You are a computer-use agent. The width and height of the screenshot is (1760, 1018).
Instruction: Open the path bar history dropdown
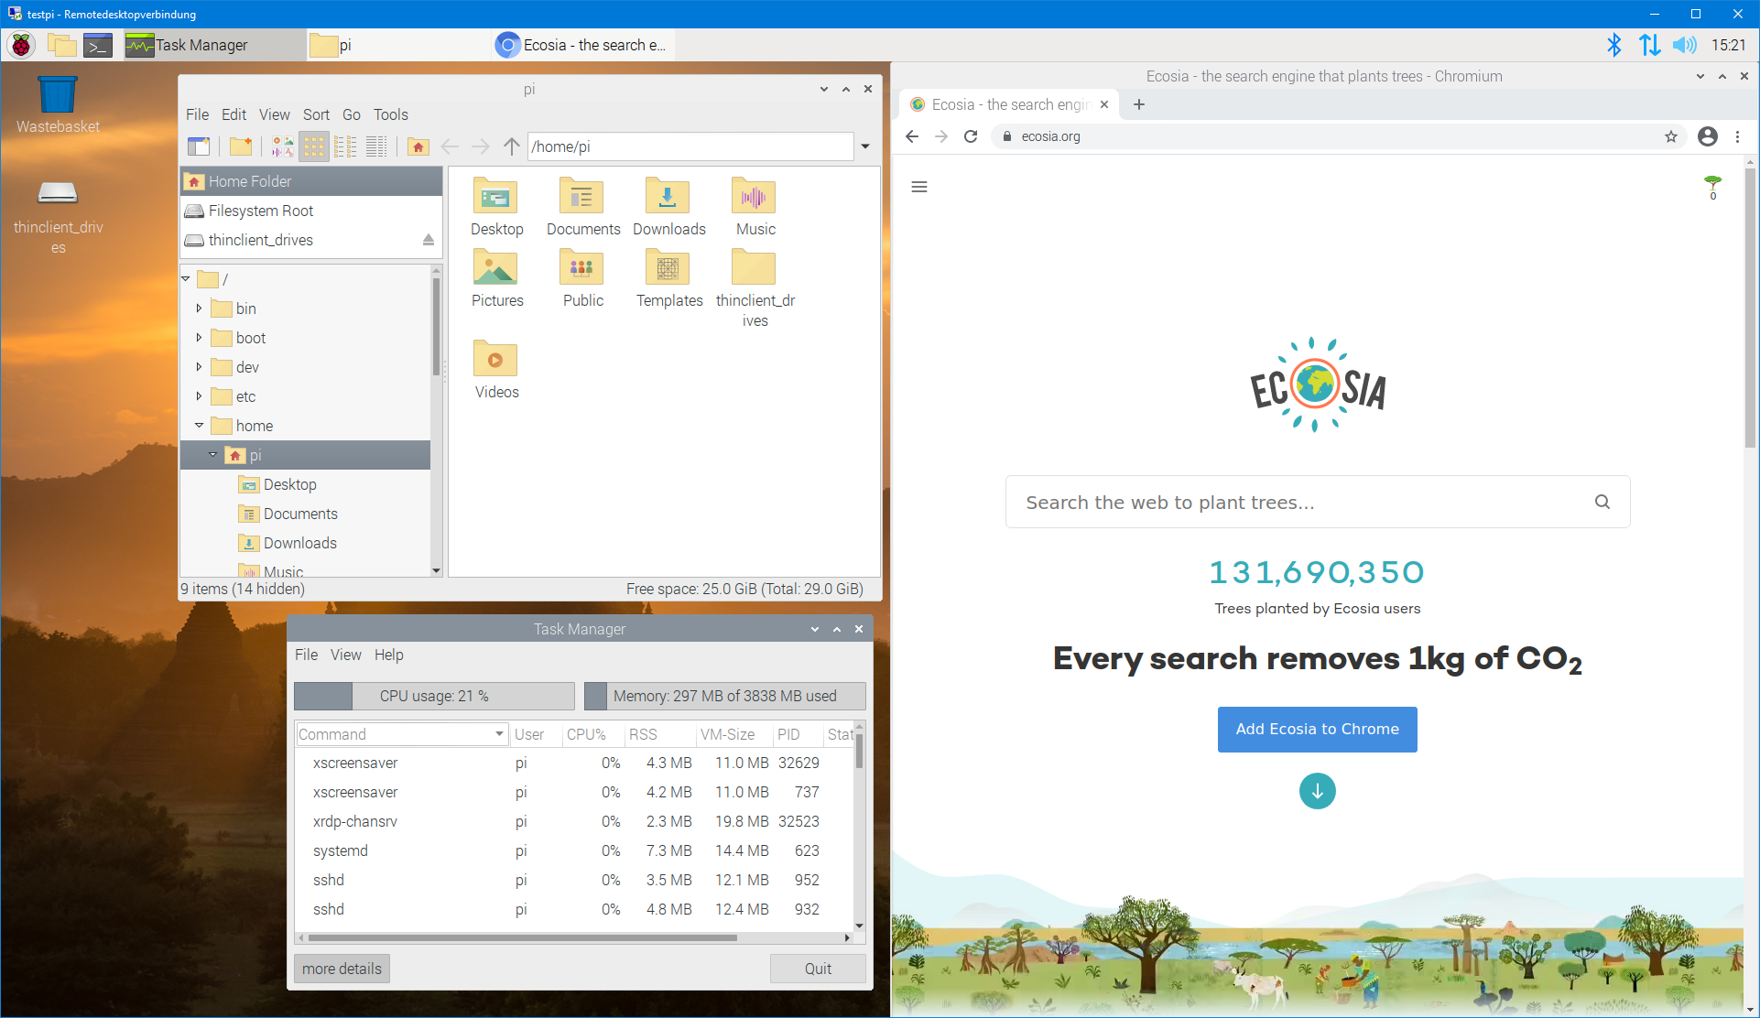click(865, 146)
